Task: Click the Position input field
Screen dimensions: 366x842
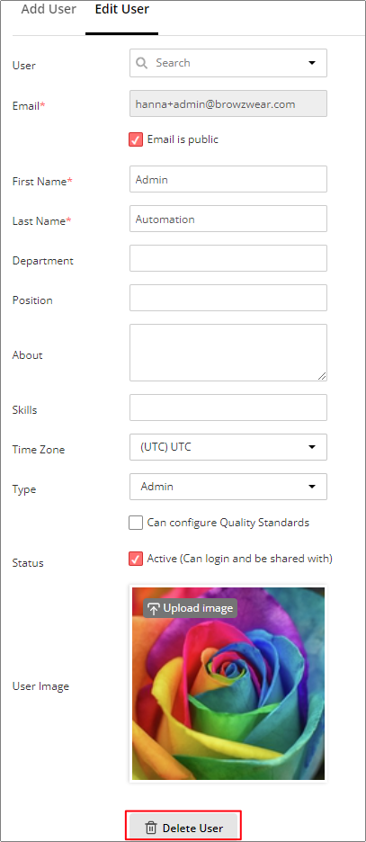Action: [x=228, y=298]
